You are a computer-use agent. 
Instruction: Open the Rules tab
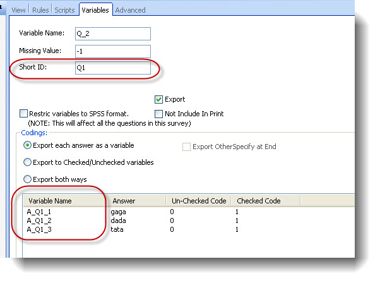click(x=40, y=10)
